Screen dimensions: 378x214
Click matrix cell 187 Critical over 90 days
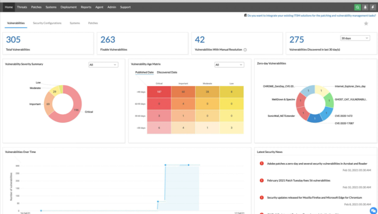point(159,92)
